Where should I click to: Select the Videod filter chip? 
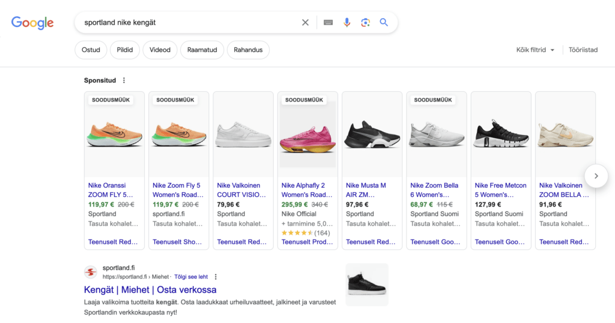[160, 50]
